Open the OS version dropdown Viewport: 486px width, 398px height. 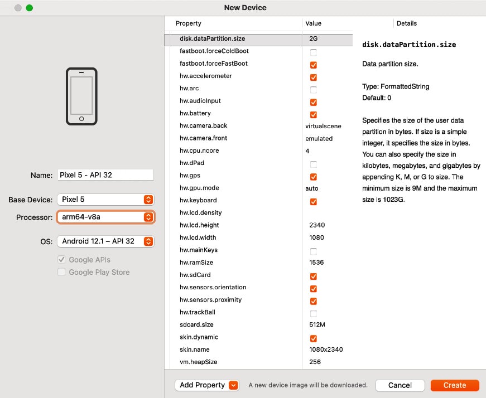click(x=105, y=241)
